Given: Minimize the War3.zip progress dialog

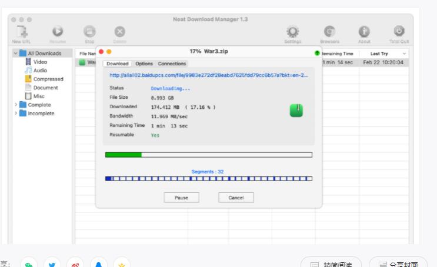Looking at the screenshot, I should click(x=109, y=52).
